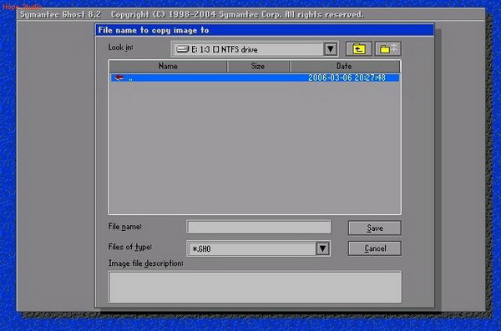Create a new folder icon
Image resolution: width=501 pixels, height=331 pixels.
[x=388, y=49]
